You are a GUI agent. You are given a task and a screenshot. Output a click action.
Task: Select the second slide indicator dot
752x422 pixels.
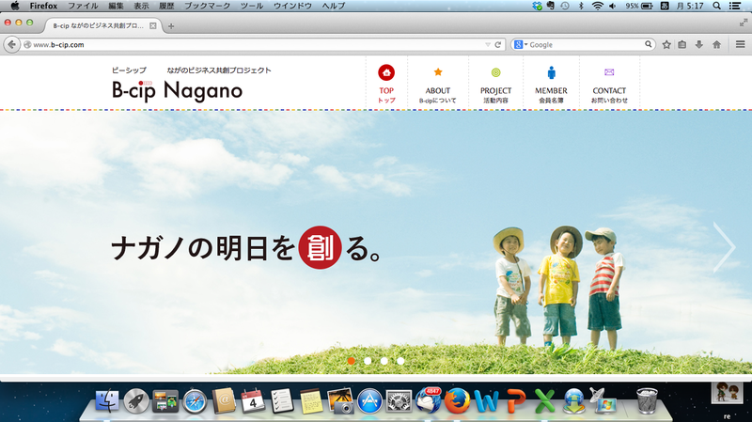368,361
